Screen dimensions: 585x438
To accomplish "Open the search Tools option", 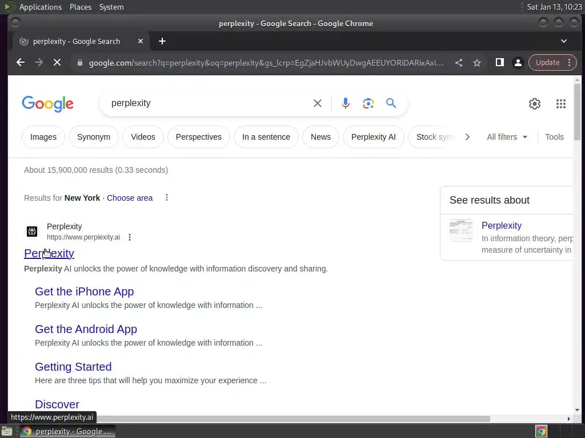I will coord(554,137).
